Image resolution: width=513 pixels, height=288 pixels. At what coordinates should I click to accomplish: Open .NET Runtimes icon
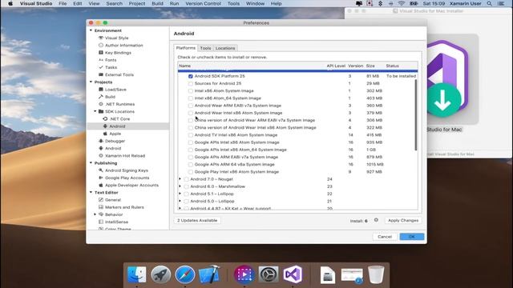point(101,104)
